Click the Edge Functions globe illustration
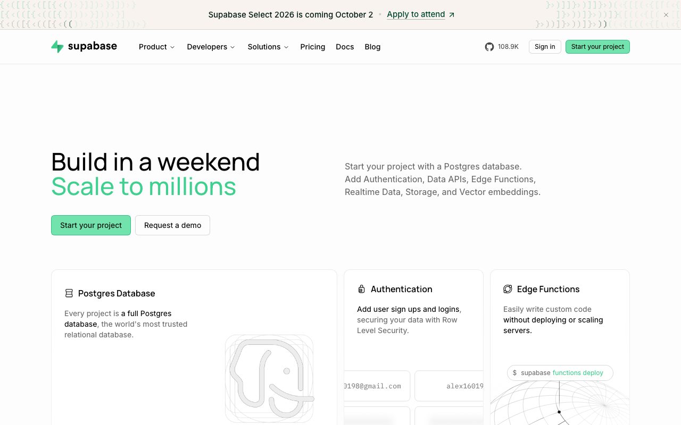The image size is (681, 425). (560, 404)
